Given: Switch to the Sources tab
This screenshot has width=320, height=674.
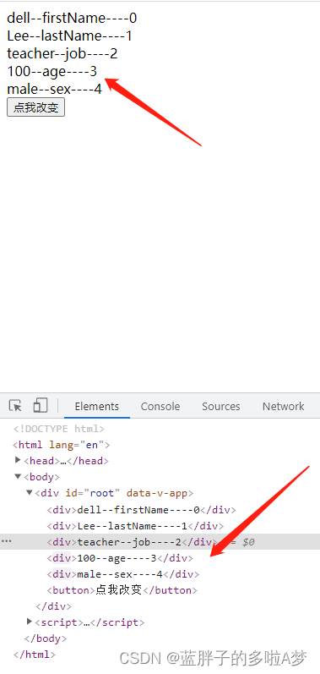Looking at the screenshot, I should (x=221, y=406).
